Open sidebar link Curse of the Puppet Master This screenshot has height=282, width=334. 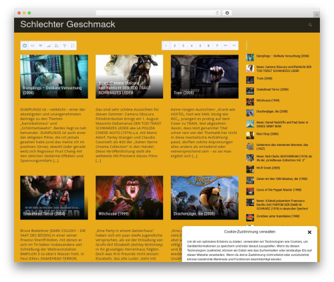coord(279,190)
